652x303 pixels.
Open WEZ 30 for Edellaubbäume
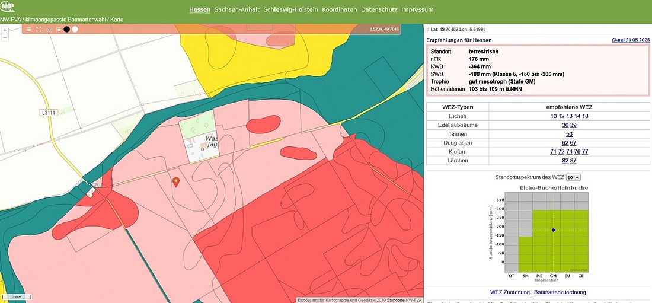coord(565,125)
